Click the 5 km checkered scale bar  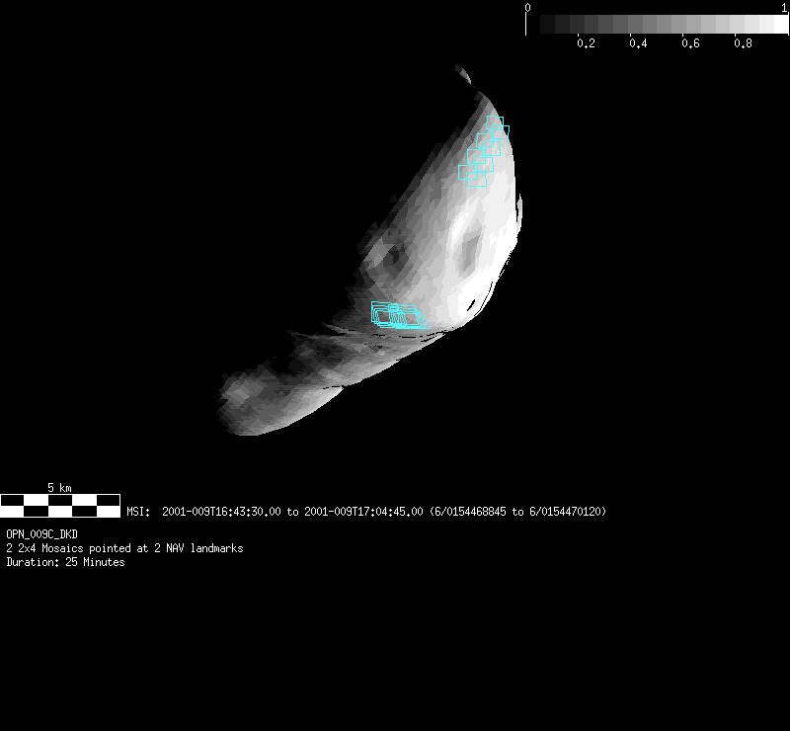(60, 505)
